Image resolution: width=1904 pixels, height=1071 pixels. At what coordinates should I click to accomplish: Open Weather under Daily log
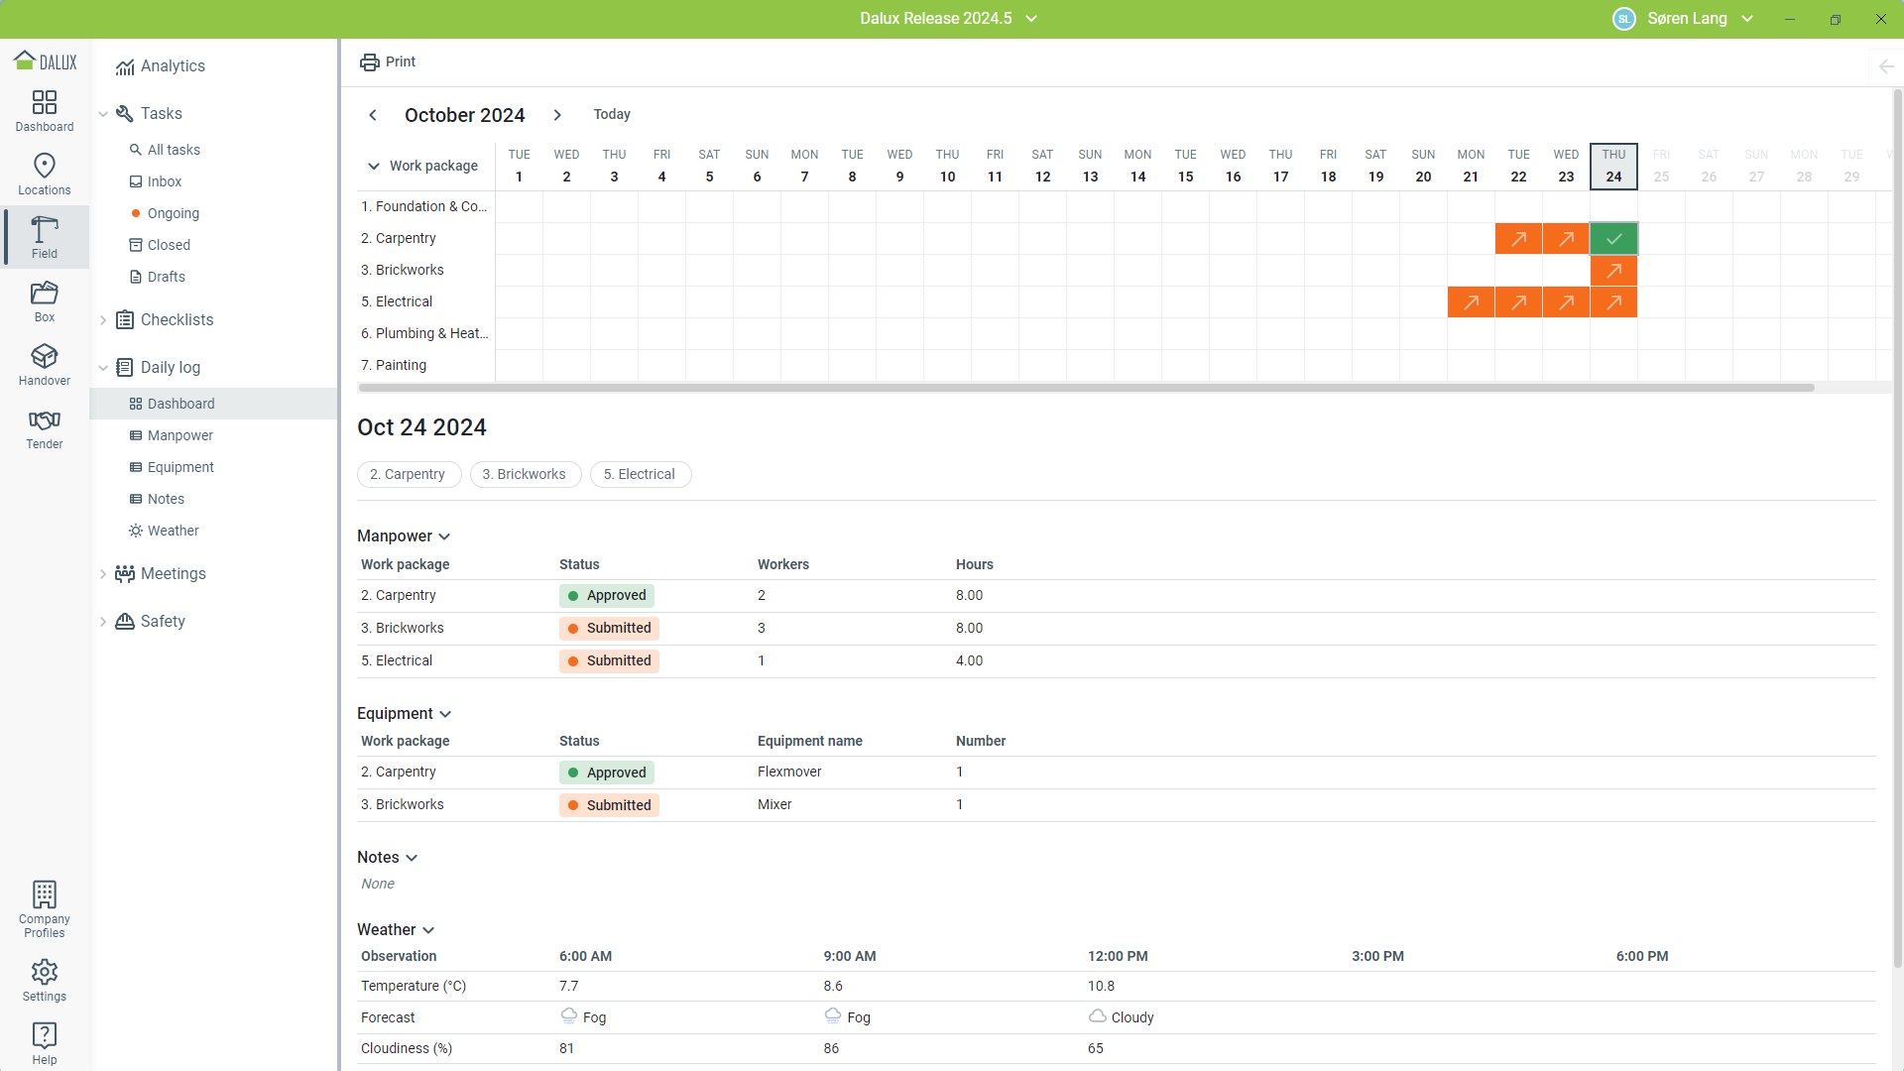tap(173, 531)
